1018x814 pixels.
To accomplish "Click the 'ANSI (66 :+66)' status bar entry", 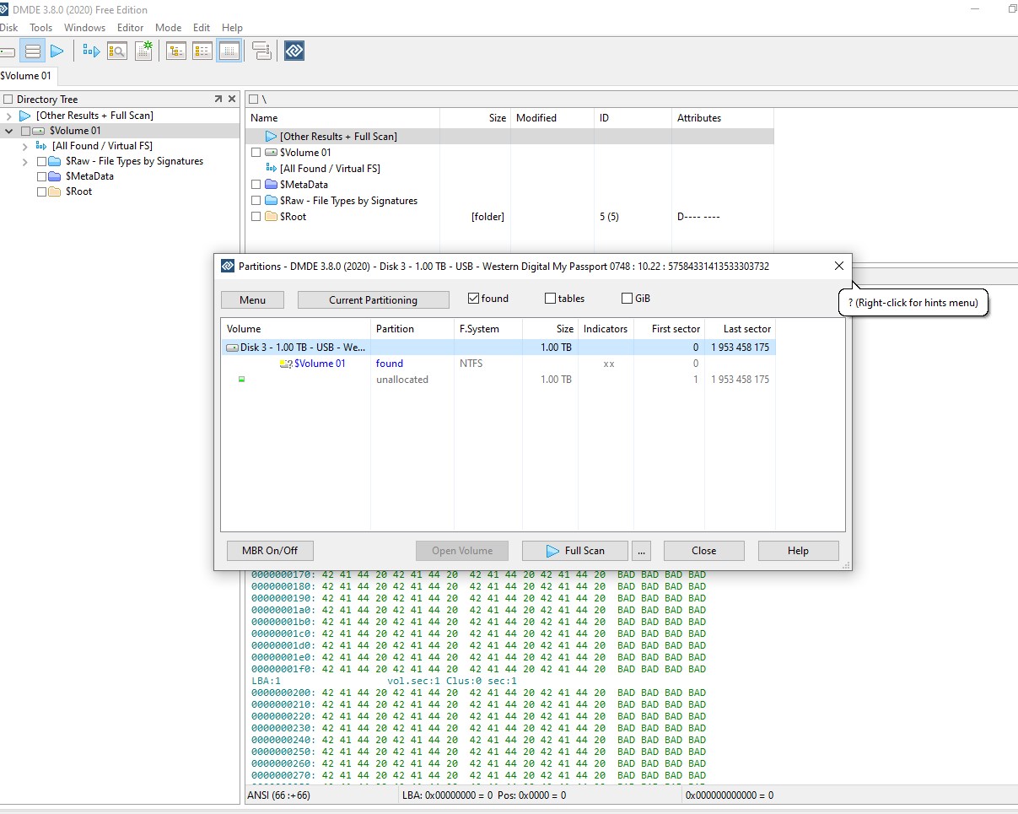I will coord(278,795).
